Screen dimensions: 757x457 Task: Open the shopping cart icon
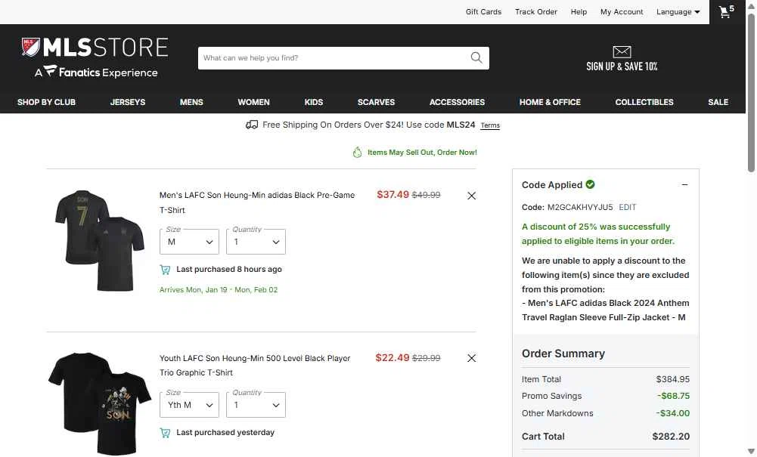(726, 12)
